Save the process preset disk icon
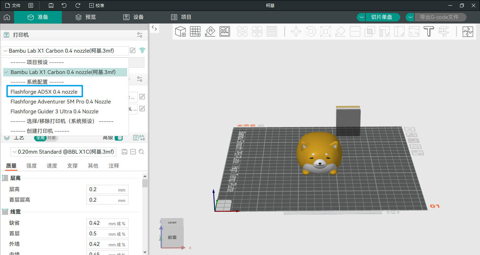The image size is (480, 255). (124, 152)
